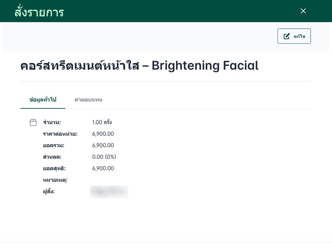
Task: Select the Brightening Facial course heading
Action: click(x=139, y=66)
